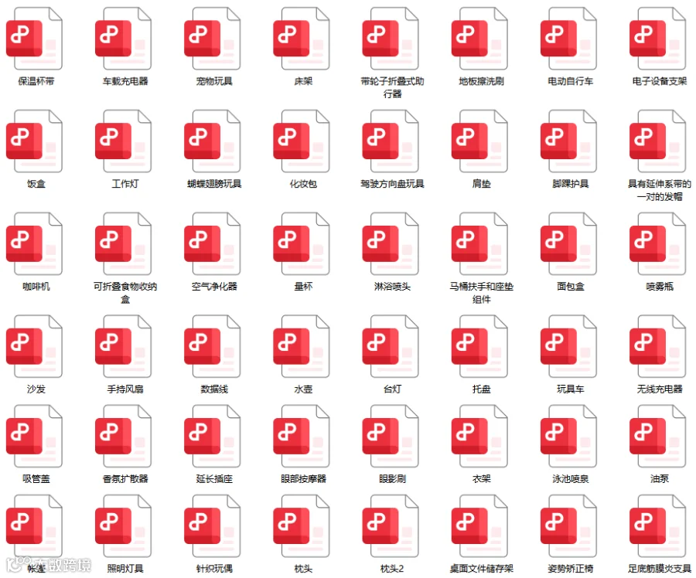Screen dimensions: 696x578
Task: Select the 手持风扇 name label
Action: (x=125, y=389)
